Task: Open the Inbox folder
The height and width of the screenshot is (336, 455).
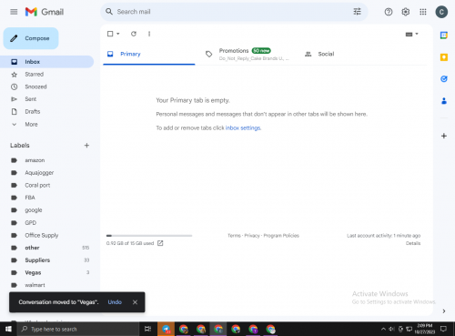Action: pos(47,62)
